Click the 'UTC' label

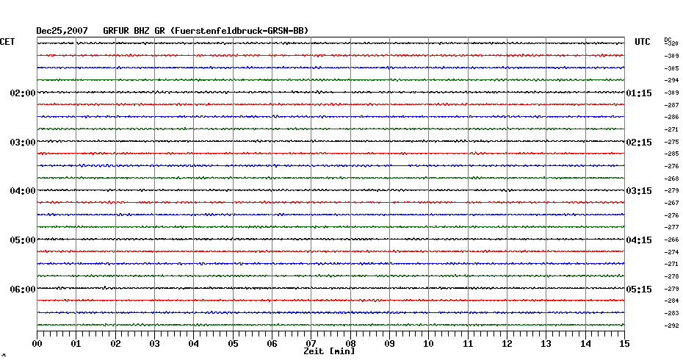pyautogui.click(x=643, y=42)
